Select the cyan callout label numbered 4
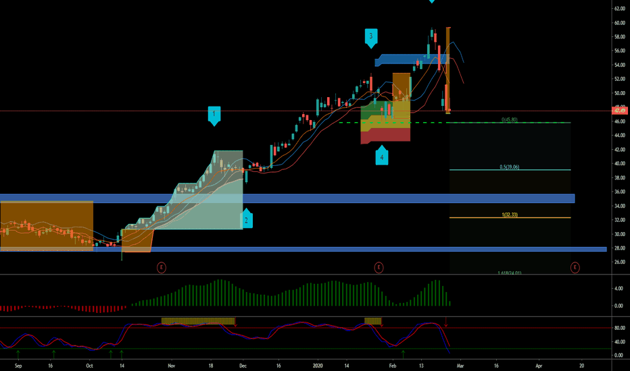Viewport: 630px width, 371px height. click(x=382, y=156)
